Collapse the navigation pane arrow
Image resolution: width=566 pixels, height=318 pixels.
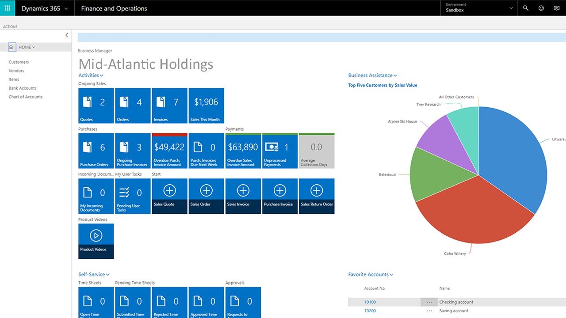(x=67, y=35)
